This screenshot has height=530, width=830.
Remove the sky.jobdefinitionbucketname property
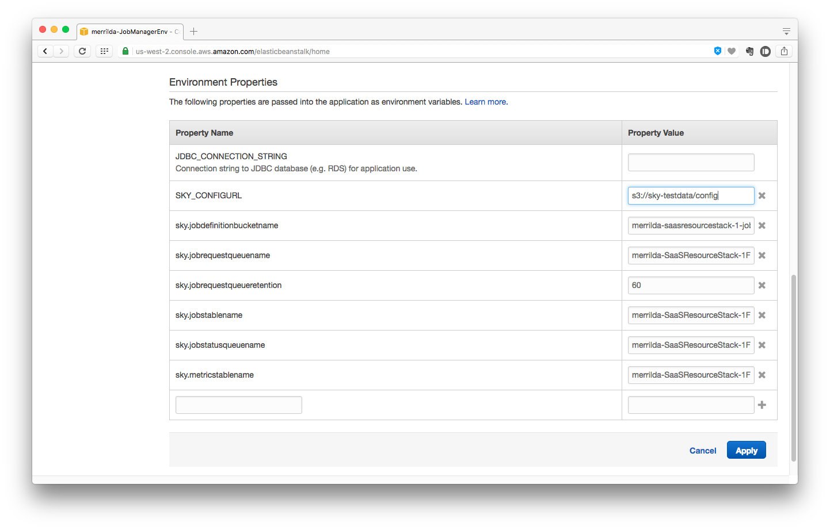point(762,225)
